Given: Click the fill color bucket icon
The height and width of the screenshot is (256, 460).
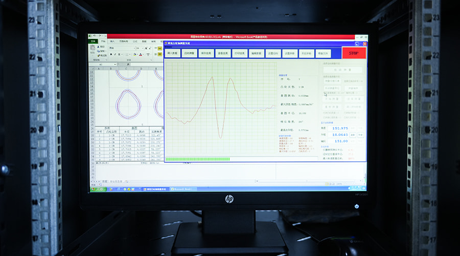Looking at the screenshot, I should [134, 54].
